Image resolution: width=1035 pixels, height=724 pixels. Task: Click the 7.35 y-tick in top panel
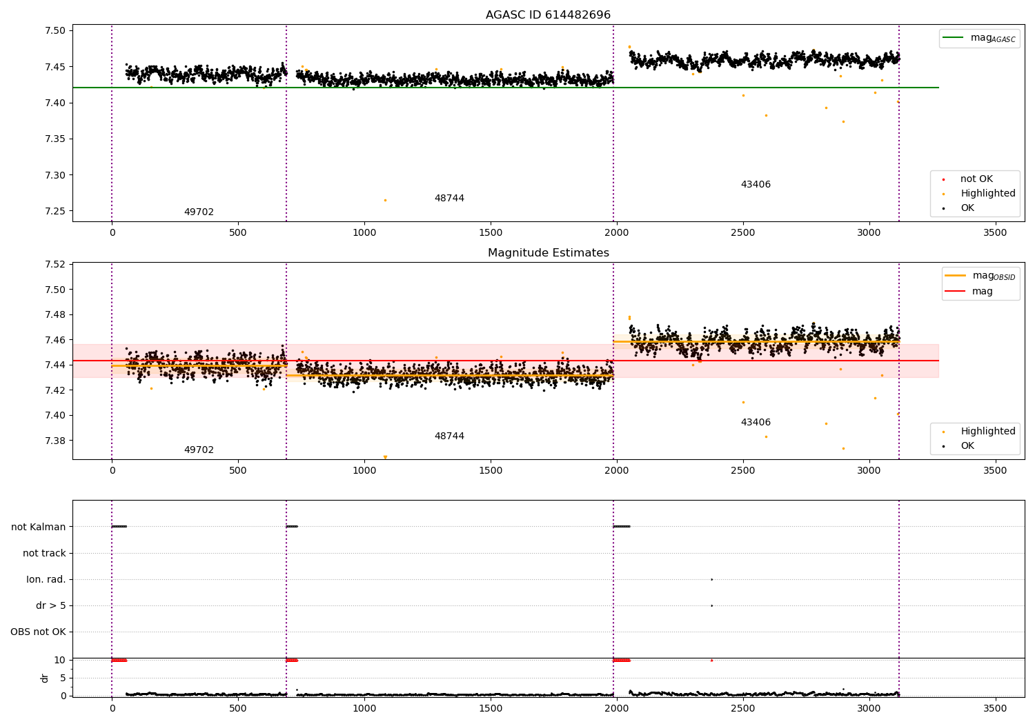point(54,139)
